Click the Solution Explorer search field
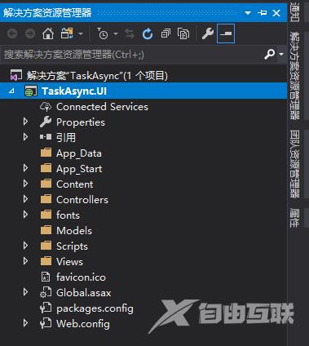 [x=132, y=55]
